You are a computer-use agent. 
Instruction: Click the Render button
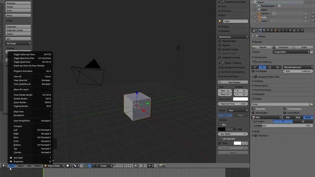[x=262, y=47]
